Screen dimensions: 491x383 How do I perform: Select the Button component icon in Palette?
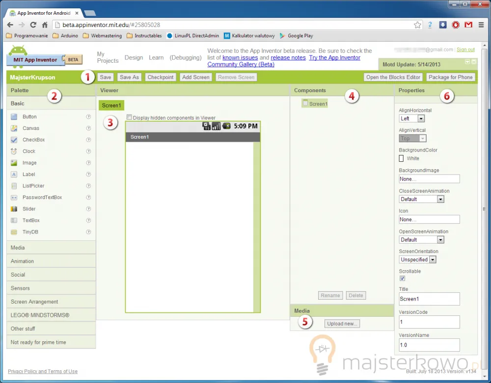point(14,117)
